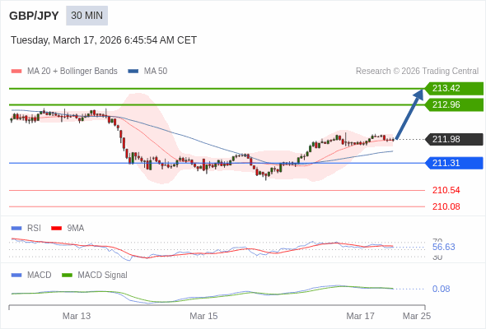
Task: Click the MACD Signal legend label
Action: 102,276
